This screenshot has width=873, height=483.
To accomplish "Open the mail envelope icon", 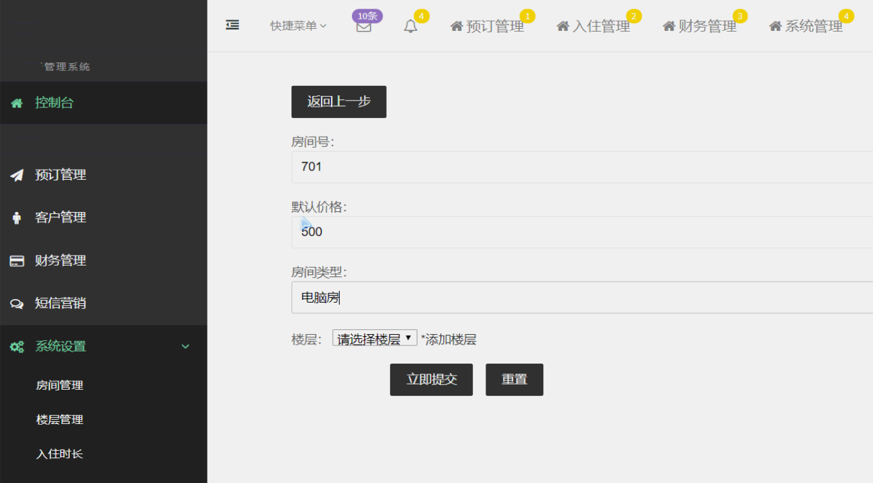I will 364,27.
